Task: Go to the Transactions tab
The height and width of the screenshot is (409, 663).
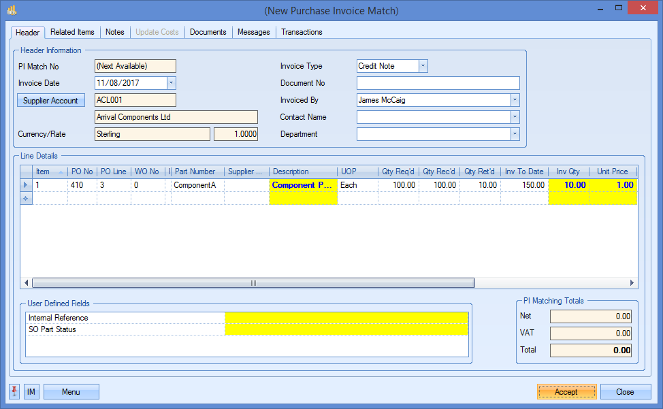Action: [x=302, y=32]
